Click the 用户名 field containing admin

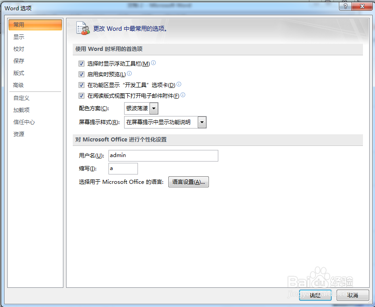[163, 156]
